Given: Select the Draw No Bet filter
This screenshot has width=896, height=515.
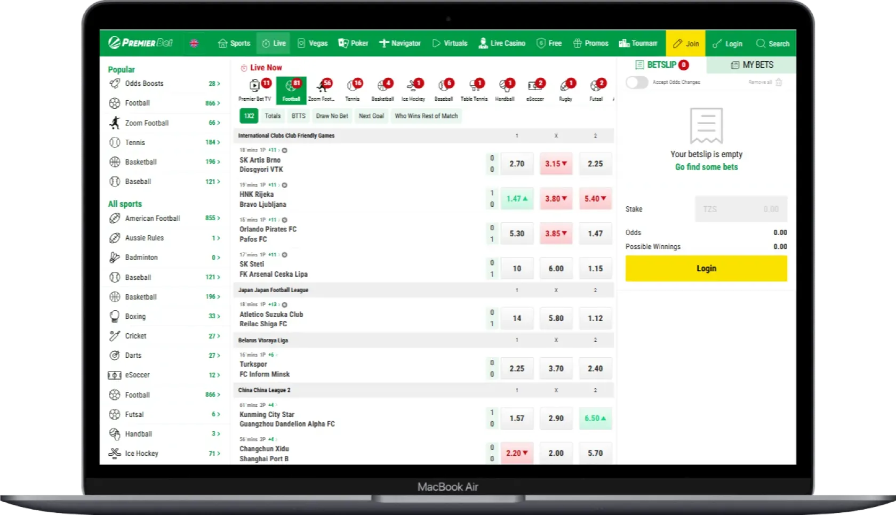Looking at the screenshot, I should (332, 116).
